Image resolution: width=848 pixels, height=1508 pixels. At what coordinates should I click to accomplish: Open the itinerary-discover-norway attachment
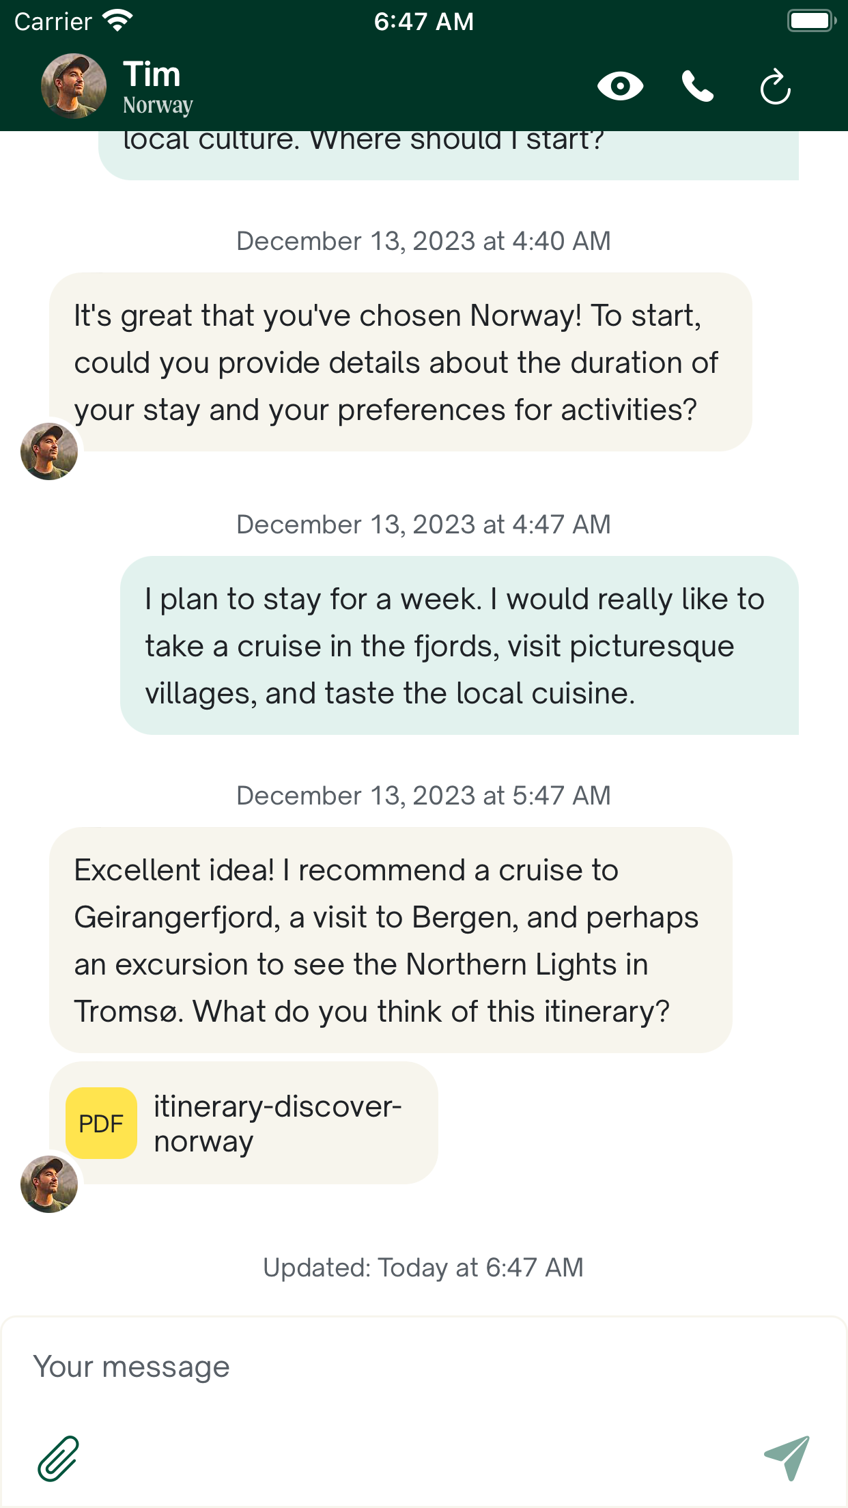tap(244, 1123)
